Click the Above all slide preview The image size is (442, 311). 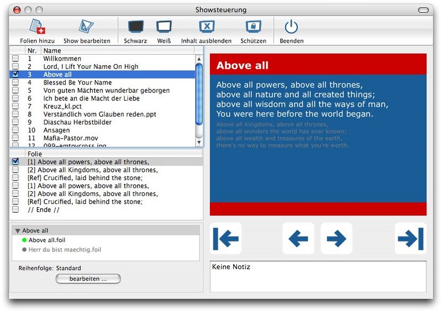[318, 134]
